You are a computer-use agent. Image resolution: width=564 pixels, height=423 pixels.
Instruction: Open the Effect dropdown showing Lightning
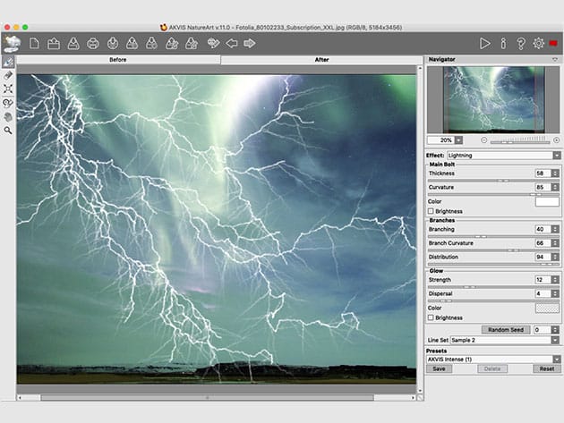coord(503,155)
